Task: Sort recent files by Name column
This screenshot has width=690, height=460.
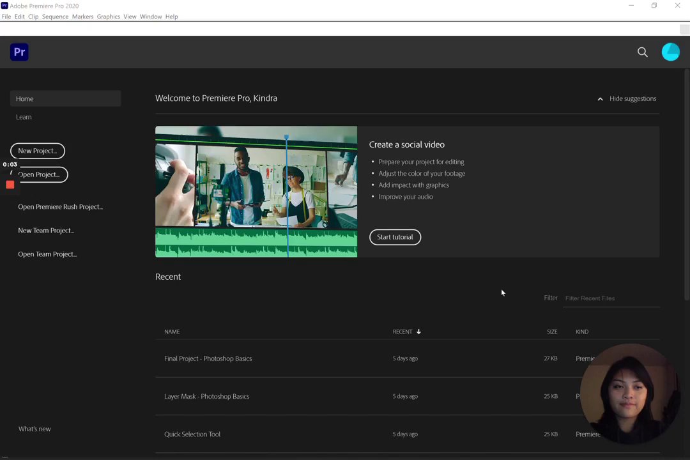Action: click(x=172, y=332)
